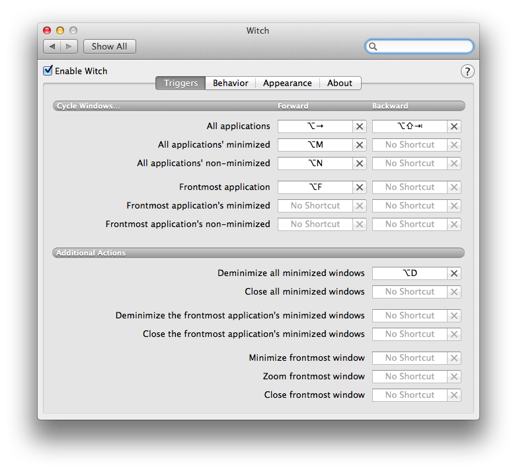Screen dimensions: 517x472
Task: Clear Frontmost application forward shortcut
Action: [360, 187]
